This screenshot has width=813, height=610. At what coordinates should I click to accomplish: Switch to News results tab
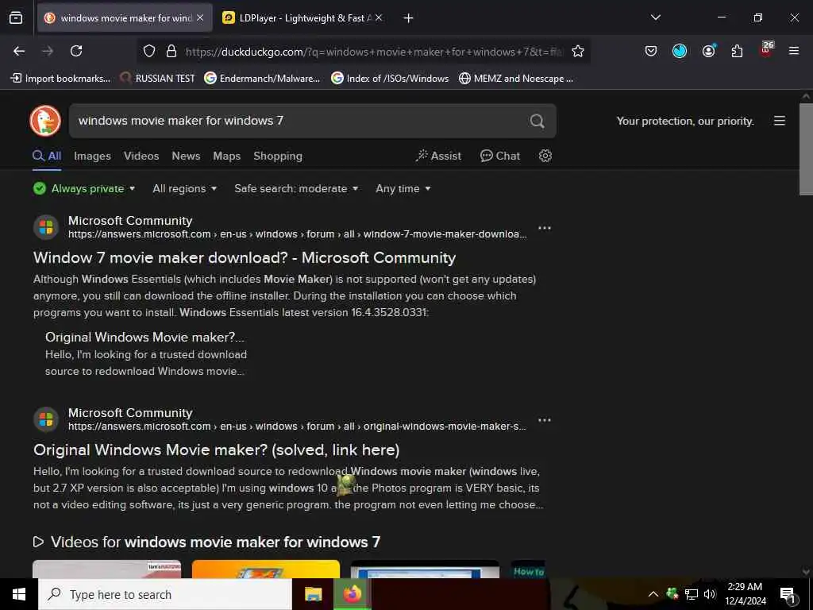[x=186, y=156]
